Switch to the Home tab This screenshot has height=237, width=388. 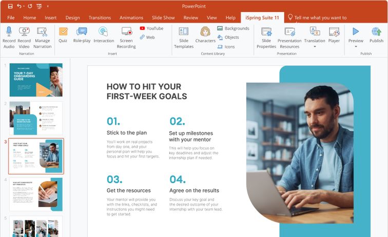point(30,17)
